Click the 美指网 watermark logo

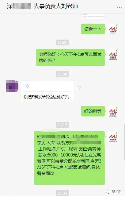tap(113, 191)
